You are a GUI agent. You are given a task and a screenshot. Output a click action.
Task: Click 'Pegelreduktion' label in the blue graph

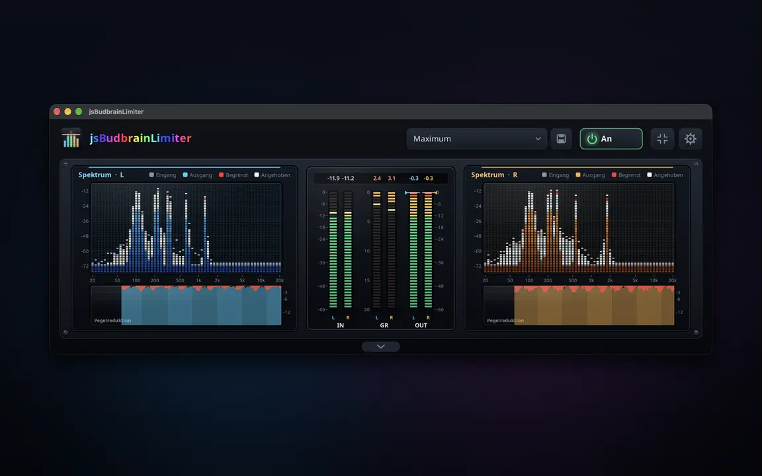[x=112, y=321]
